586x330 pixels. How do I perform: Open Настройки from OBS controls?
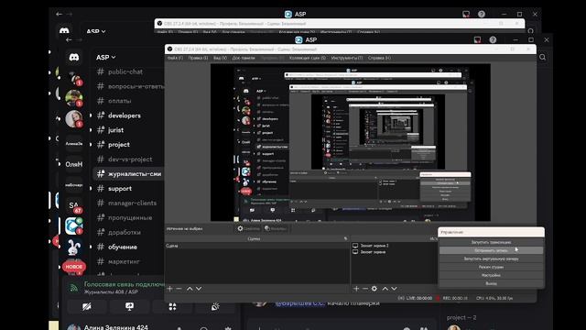tap(491, 275)
